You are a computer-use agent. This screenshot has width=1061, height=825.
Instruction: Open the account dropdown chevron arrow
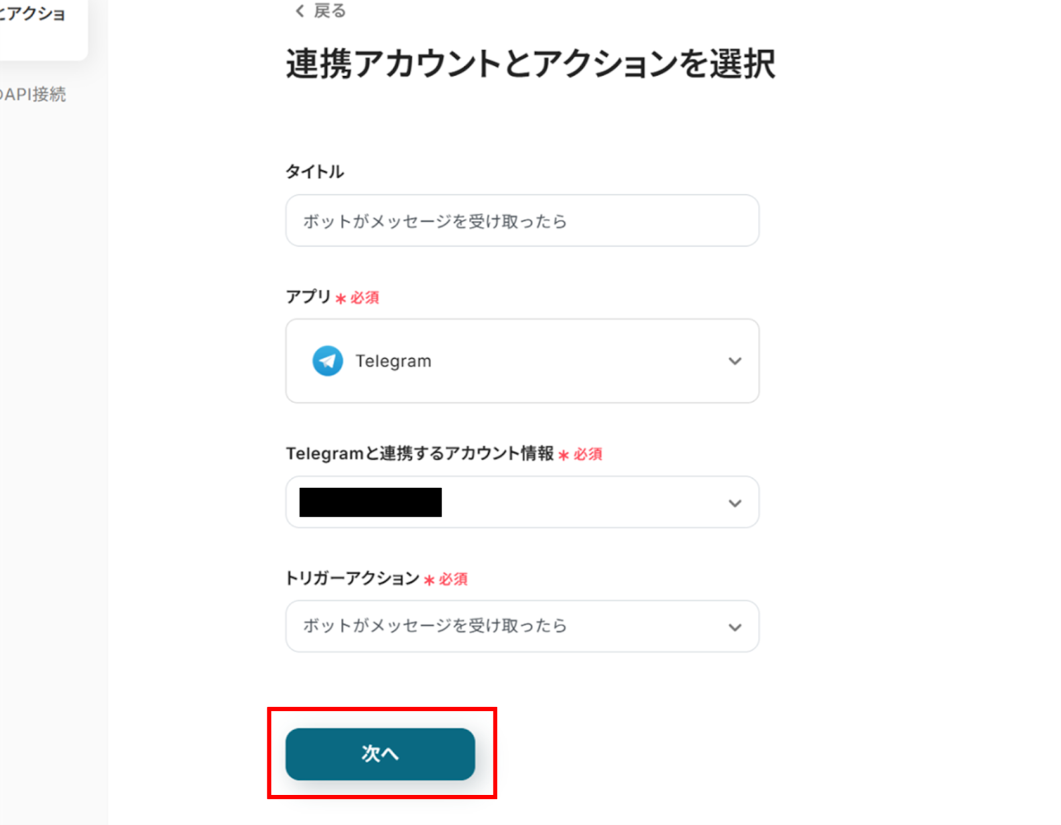click(735, 503)
